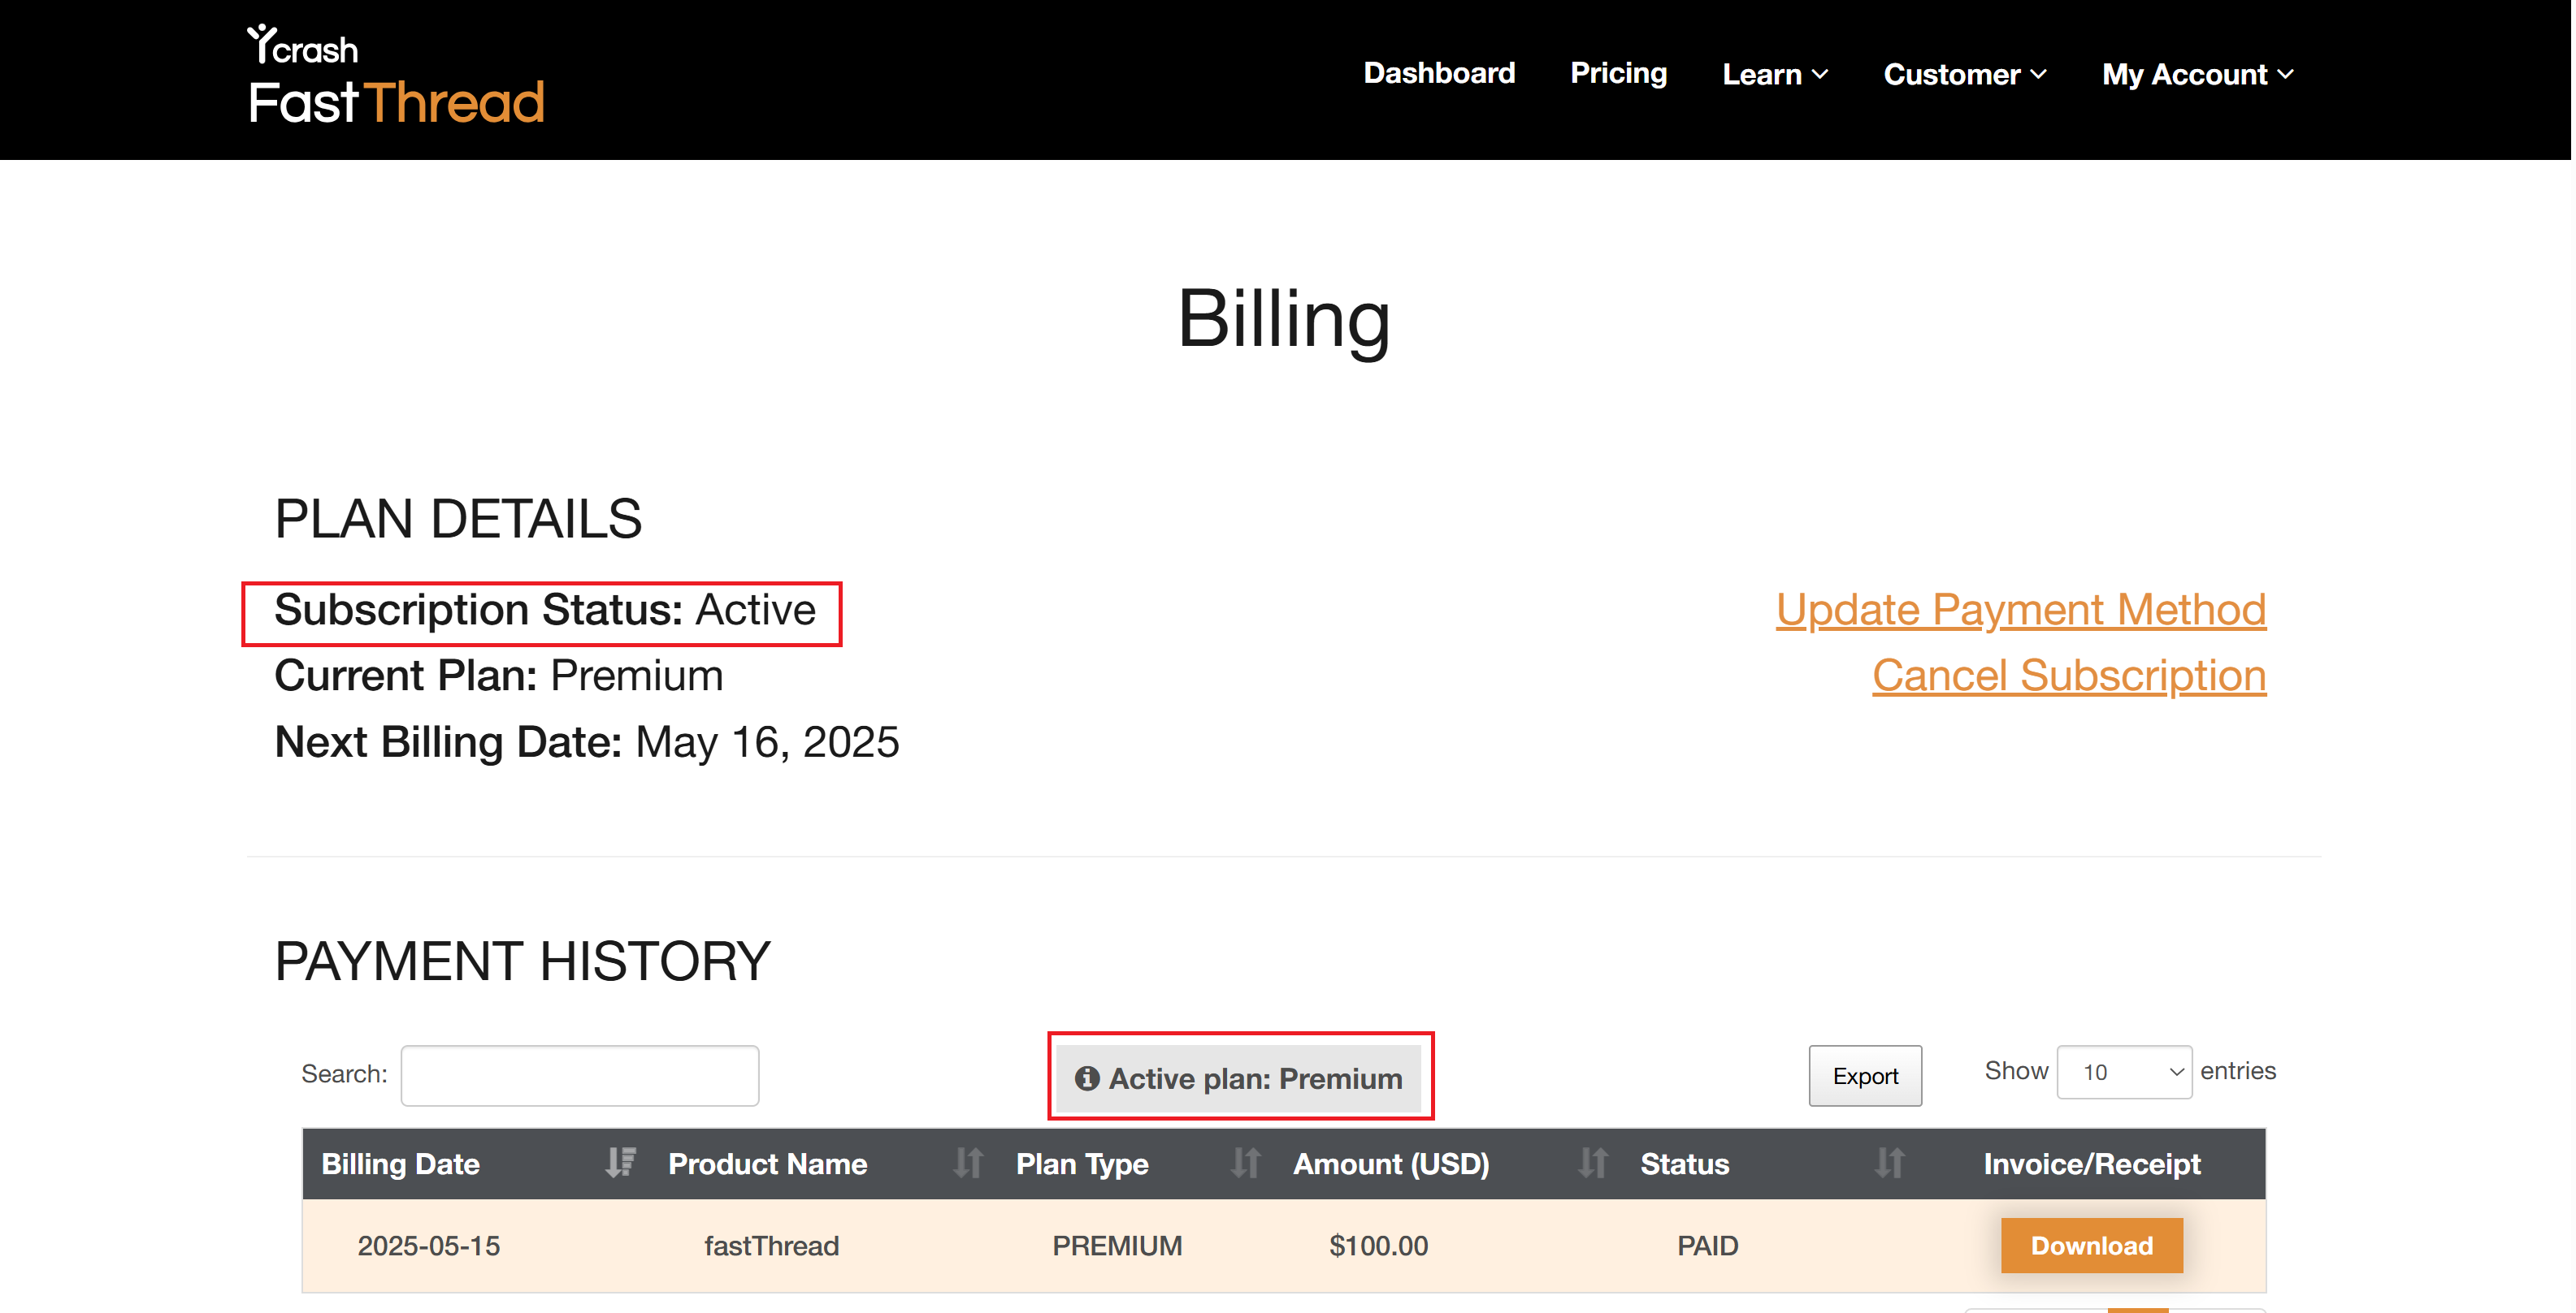This screenshot has height=1313, width=2576.
Task: Click the Invoice/Receipt column header
Action: [2092, 1163]
